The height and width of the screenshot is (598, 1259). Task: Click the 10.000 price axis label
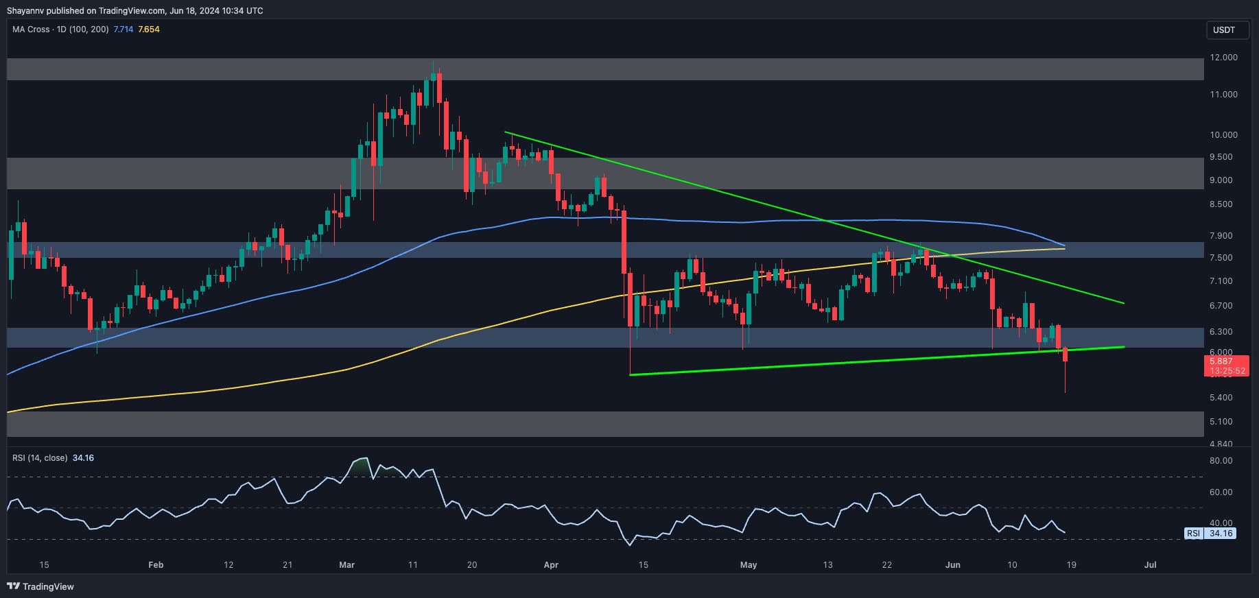[x=1223, y=134]
